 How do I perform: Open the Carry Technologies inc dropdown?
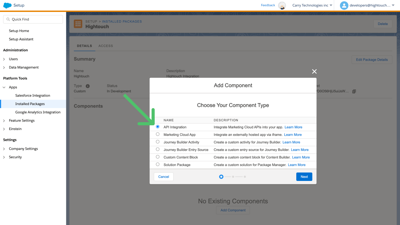tap(312, 5)
